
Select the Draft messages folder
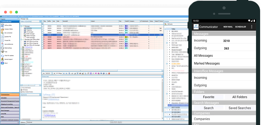pos(30,34)
